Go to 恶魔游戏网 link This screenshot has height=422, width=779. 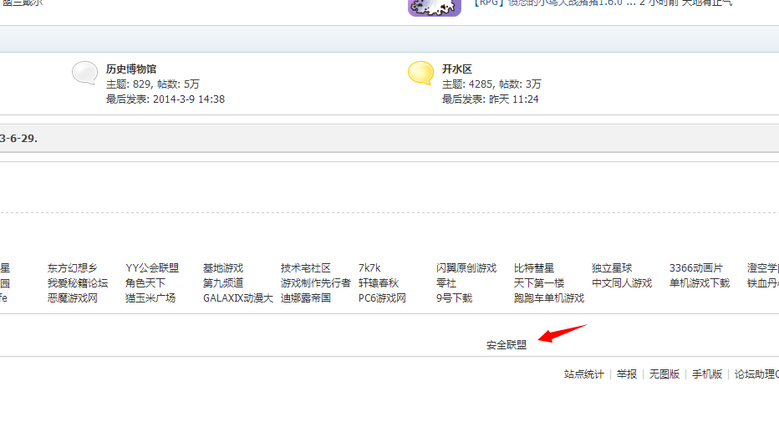(73, 298)
